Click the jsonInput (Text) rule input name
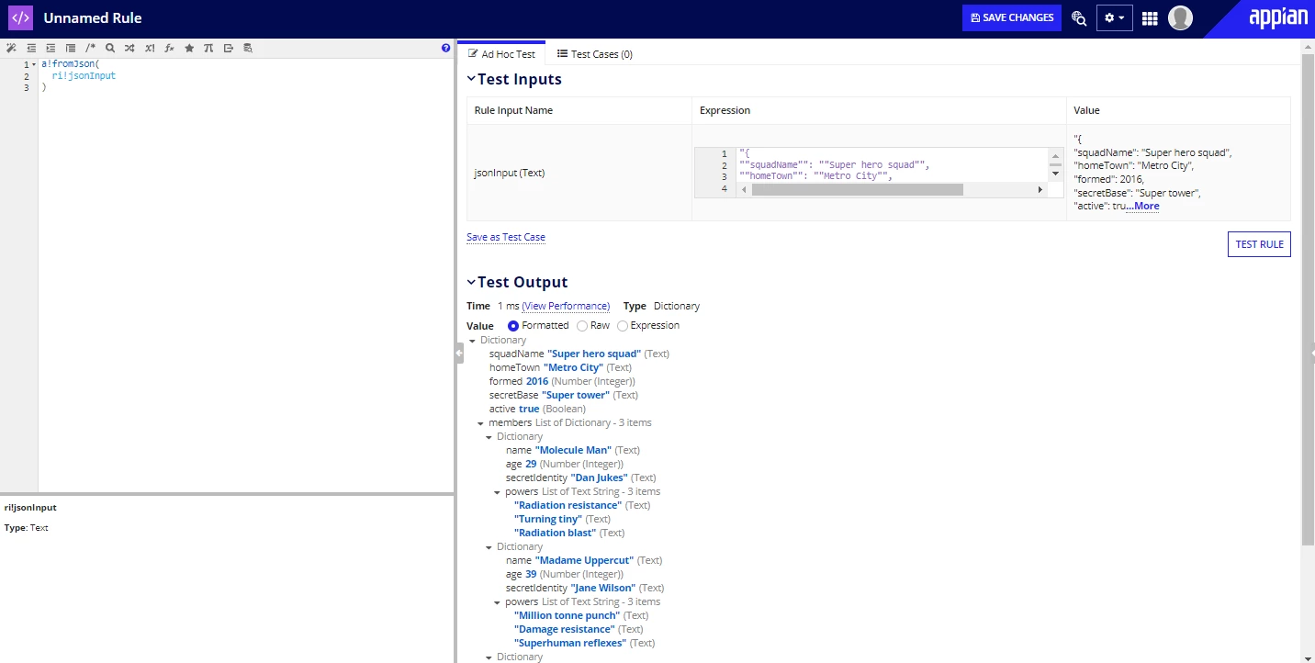1315x663 pixels. (x=510, y=173)
